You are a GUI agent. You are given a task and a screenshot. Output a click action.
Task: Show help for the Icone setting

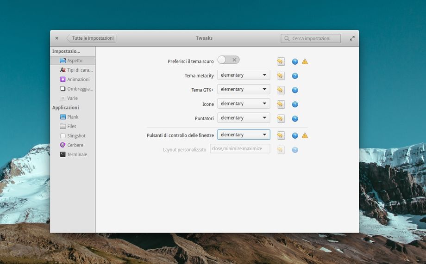(x=295, y=104)
